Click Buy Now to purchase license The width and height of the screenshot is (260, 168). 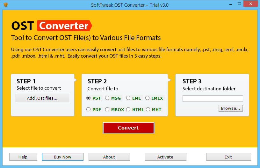click(63, 157)
